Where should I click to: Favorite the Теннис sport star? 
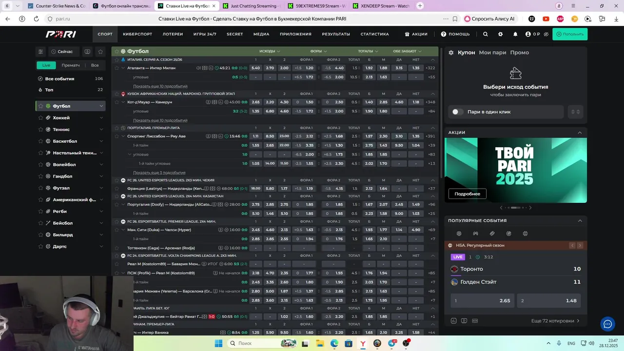click(x=41, y=130)
